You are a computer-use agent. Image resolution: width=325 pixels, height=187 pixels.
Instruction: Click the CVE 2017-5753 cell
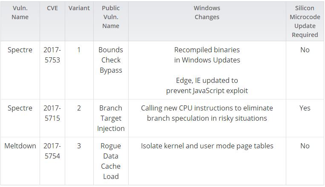click(52, 55)
